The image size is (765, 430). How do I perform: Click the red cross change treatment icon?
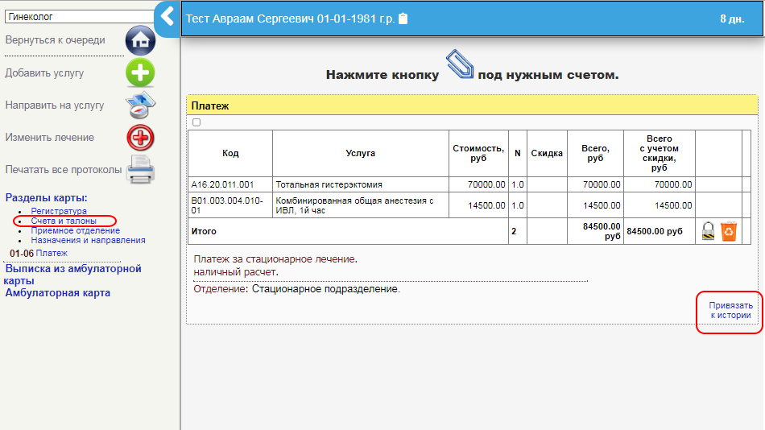[140, 138]
